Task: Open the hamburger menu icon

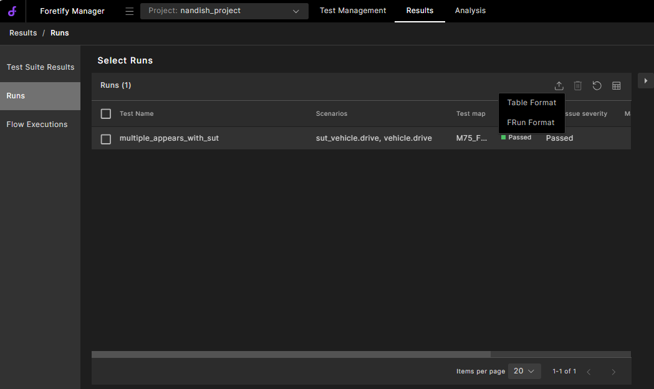Action: click(x=130, y=11)
